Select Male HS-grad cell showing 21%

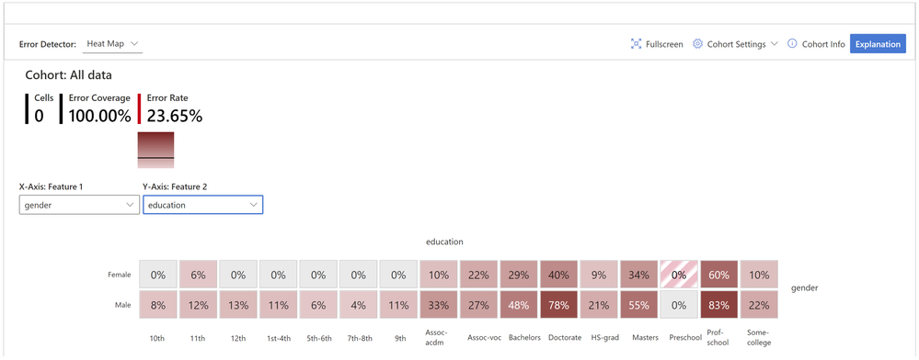pyautogui.click(x=599, y=304)
